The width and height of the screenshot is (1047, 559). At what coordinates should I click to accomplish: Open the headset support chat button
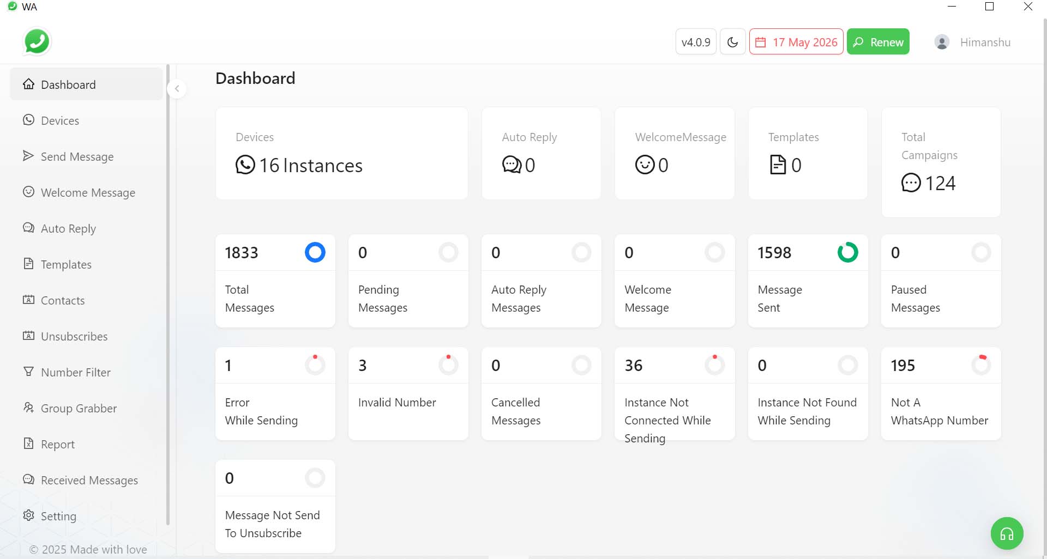(1007, 533)
